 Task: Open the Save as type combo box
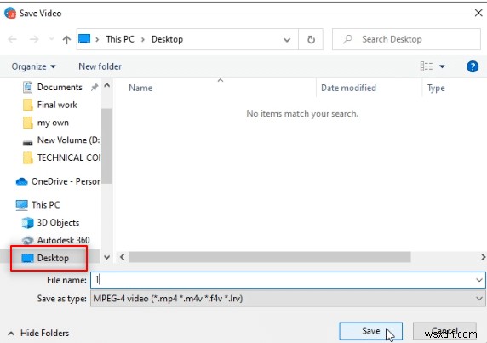(288, 299)
